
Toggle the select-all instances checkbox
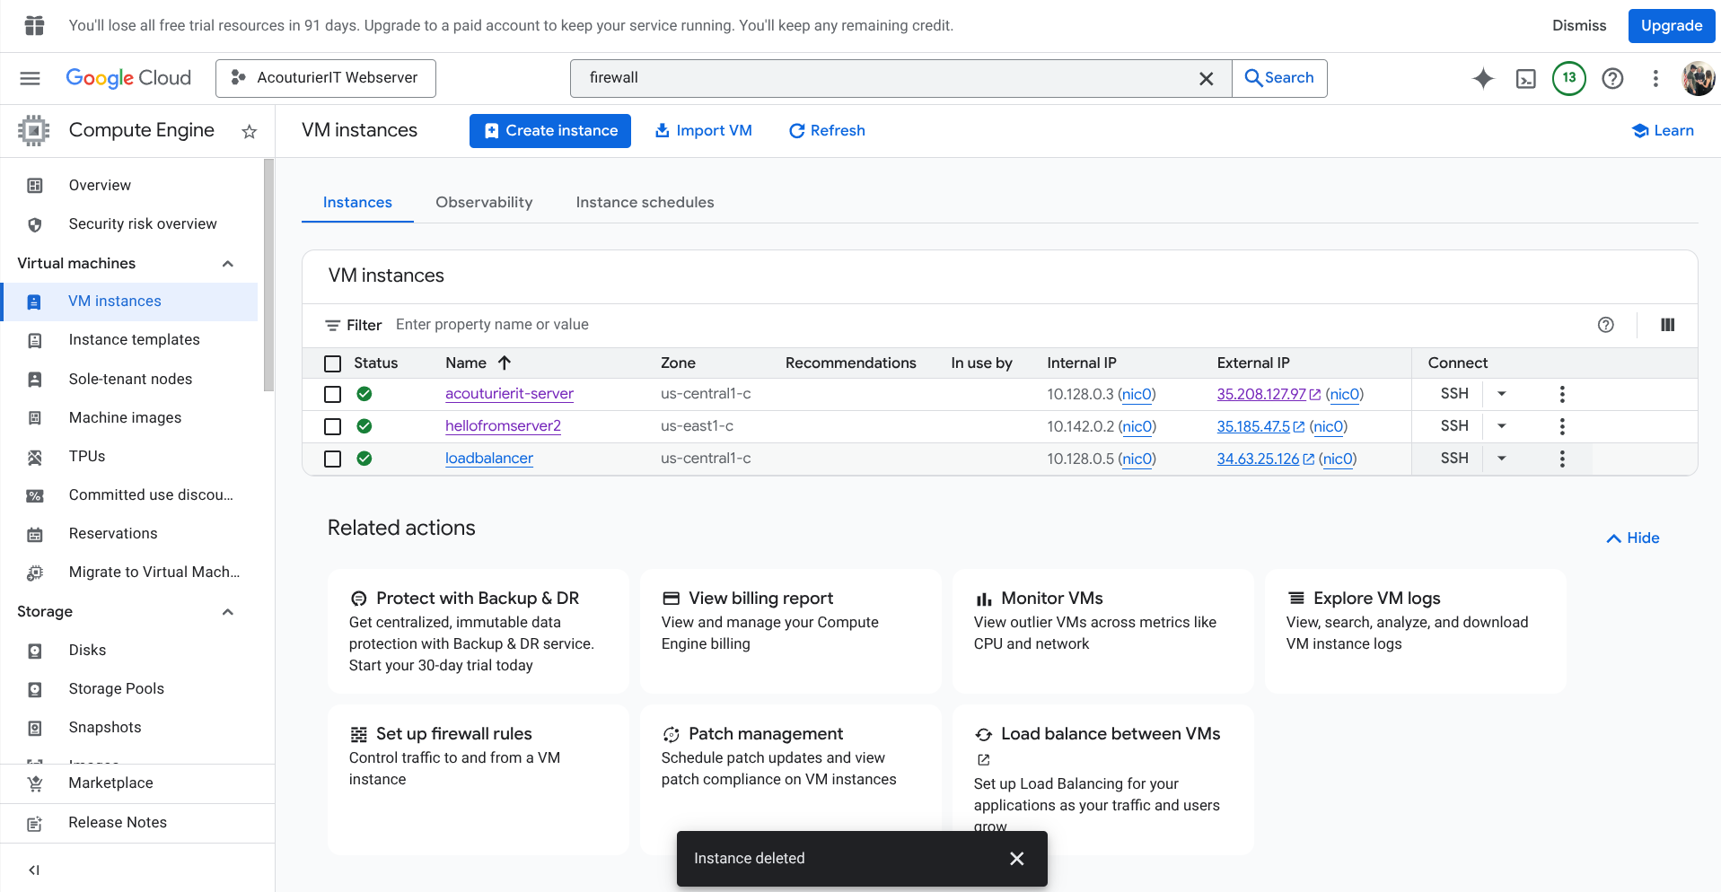[x=333, y=363]
